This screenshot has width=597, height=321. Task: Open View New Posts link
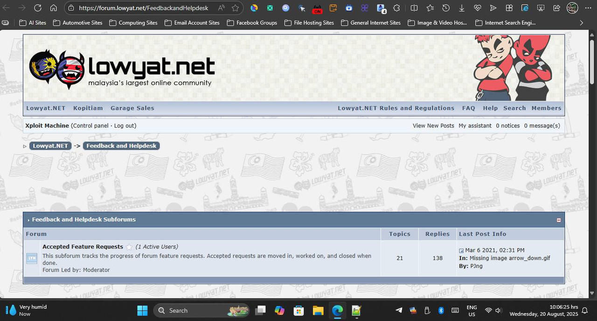click(433, 126)
